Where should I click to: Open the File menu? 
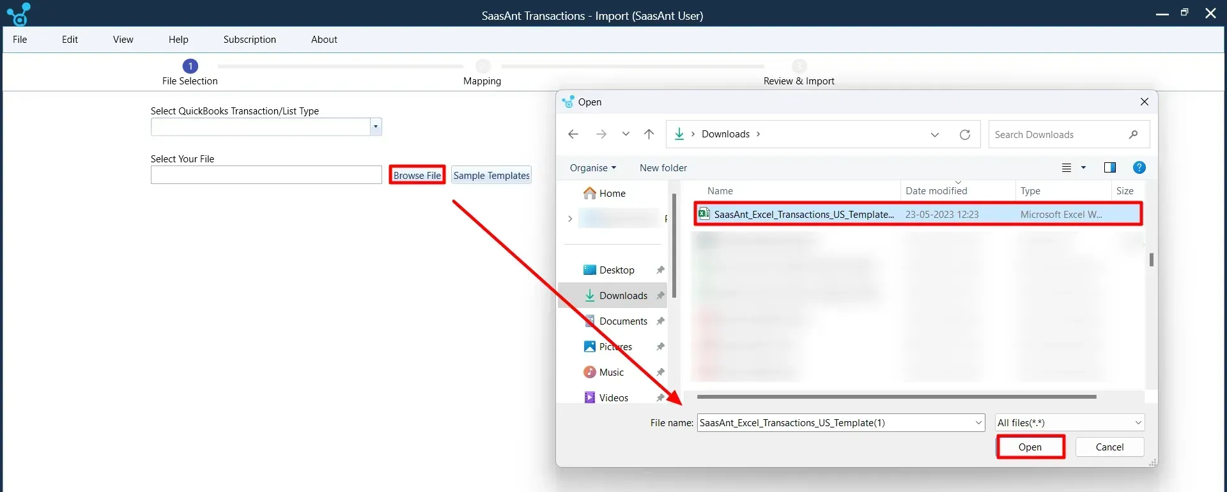(20, 40)
